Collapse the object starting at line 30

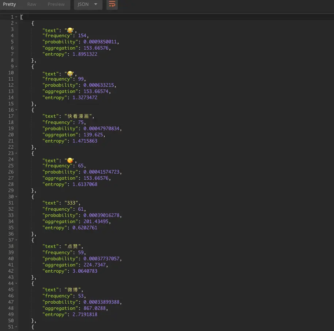coord(16,196)
